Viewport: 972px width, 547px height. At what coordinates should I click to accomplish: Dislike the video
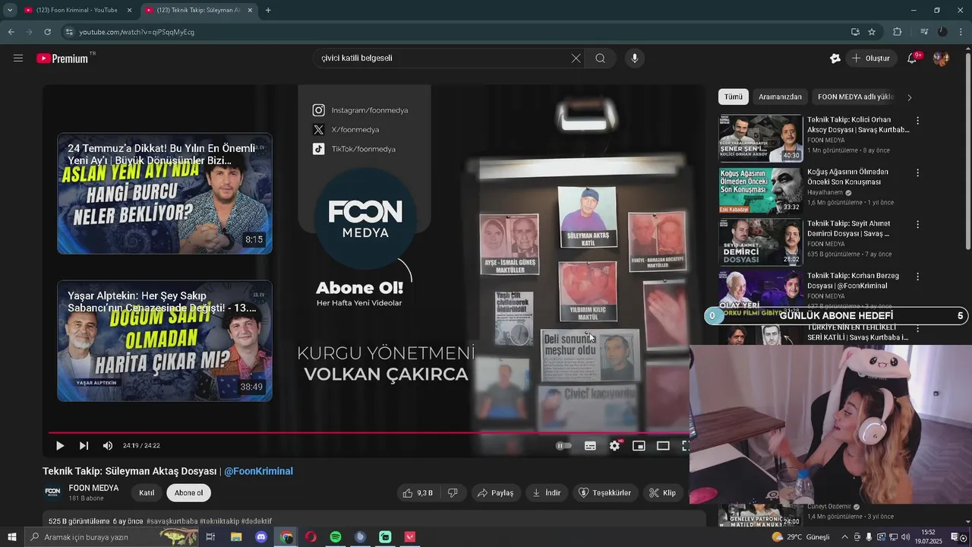click(453, 493)
